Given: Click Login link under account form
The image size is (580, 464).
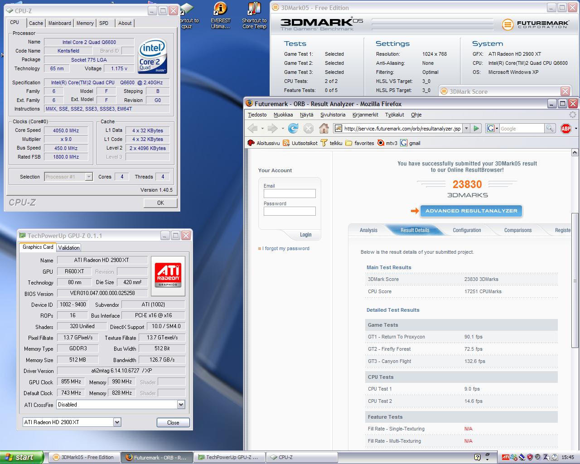Looking at the screenshot, I should (x=305, y=235).
